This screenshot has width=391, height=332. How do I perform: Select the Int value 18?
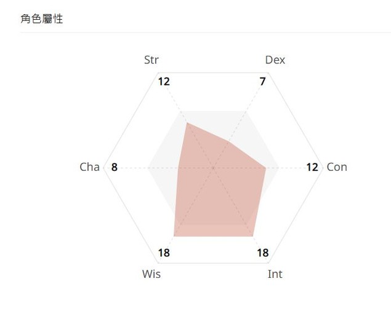[263, 253]
